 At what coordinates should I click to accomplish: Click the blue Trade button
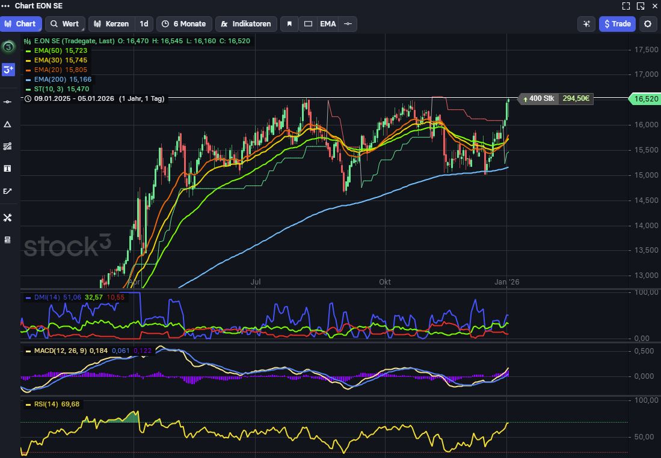[x=617, y=24]
